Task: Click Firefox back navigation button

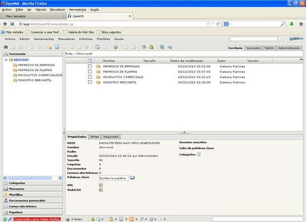Action: [5, 24]
